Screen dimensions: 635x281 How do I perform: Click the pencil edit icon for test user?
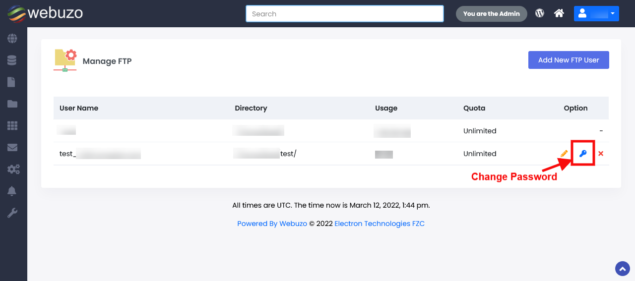(564, 154)
